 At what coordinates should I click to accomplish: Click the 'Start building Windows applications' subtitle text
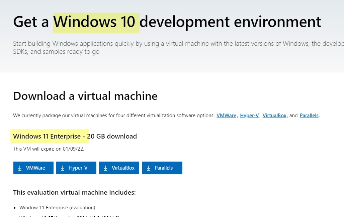coord(178,47)
